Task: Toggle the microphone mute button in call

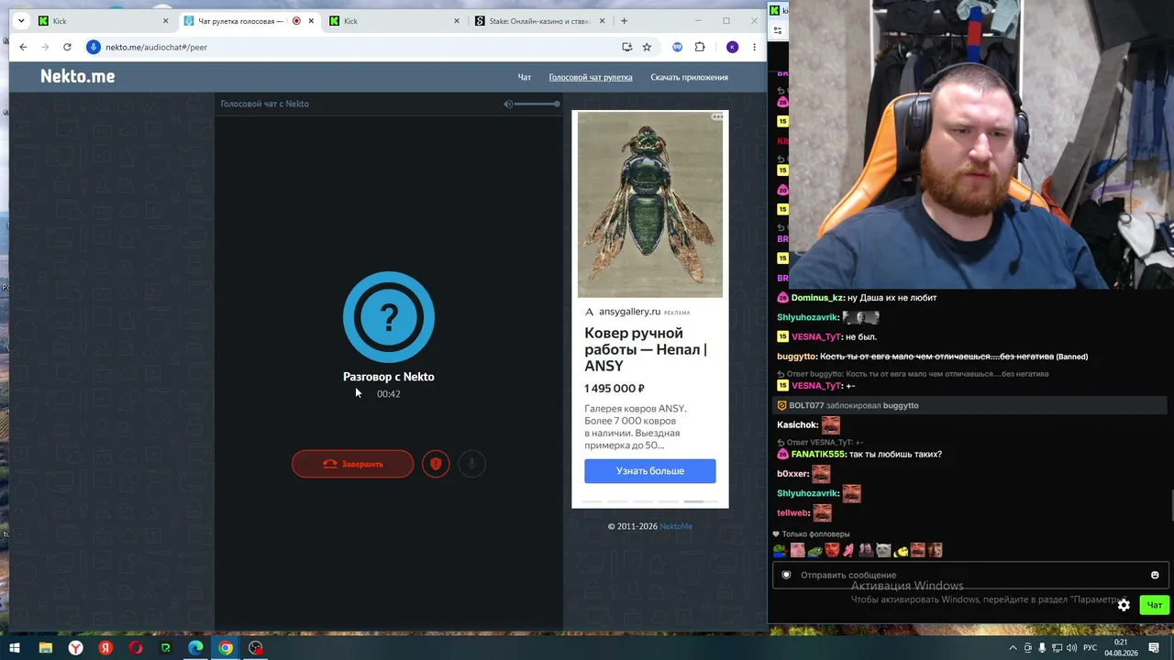Action: pyautogui.click(x=471, y=464)
